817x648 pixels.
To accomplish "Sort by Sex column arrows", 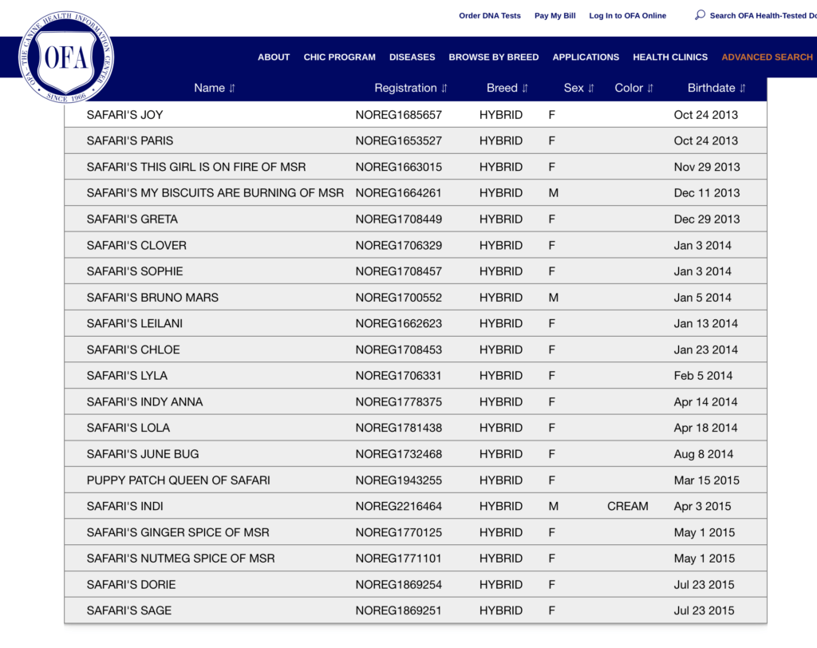I will tap(591, 88).
